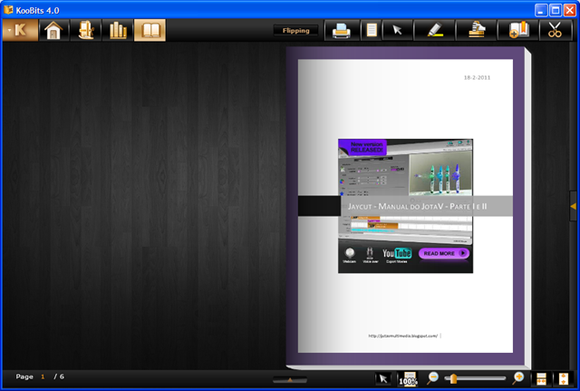The width and height of the screenshot is (580, 391).
Task: Close the KooBits 4.0 window
Action: [570, 10]
